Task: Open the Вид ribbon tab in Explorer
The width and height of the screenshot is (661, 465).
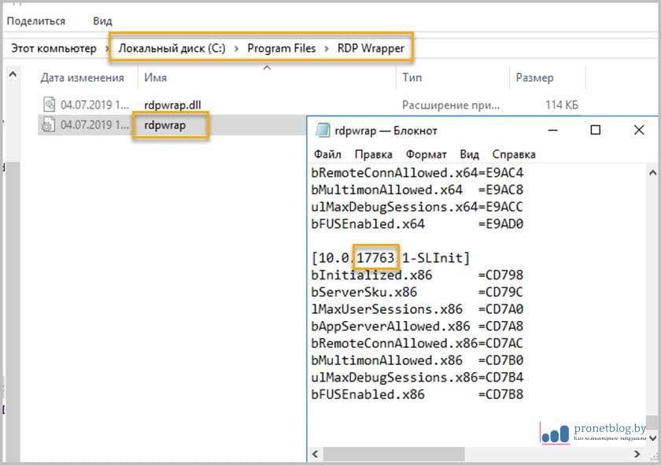Action: 102,21
